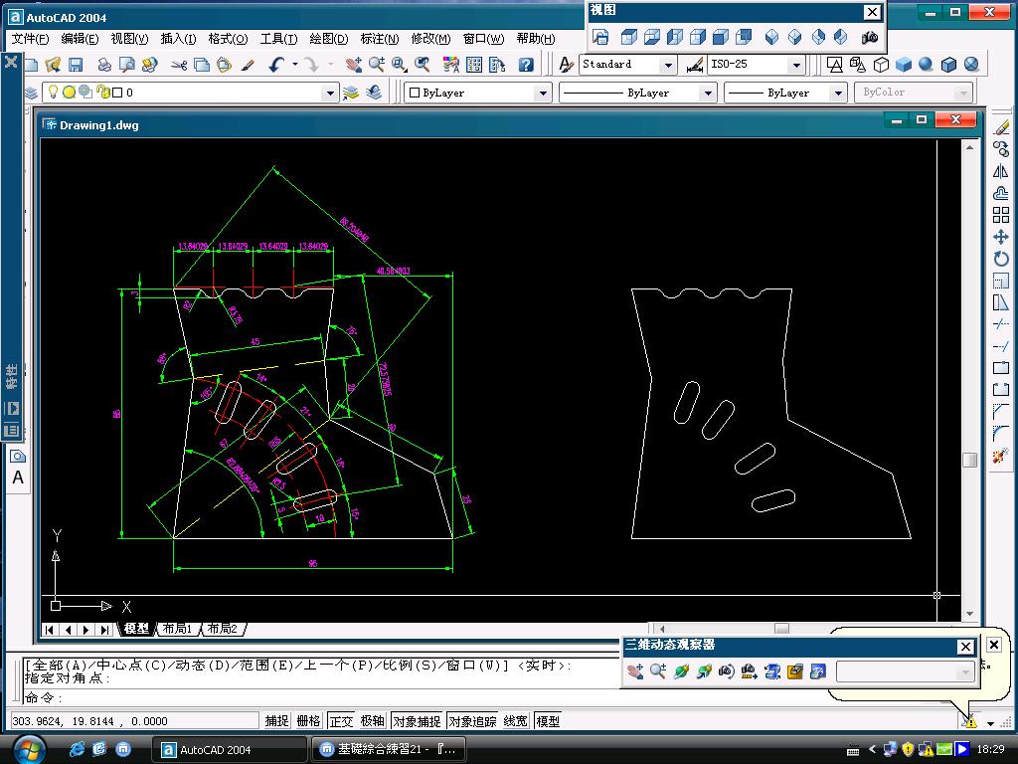The height and width of the screenshot is (764, 1018).
Task: Open the color control ByLayer dropdown
Action: (544, 93)
